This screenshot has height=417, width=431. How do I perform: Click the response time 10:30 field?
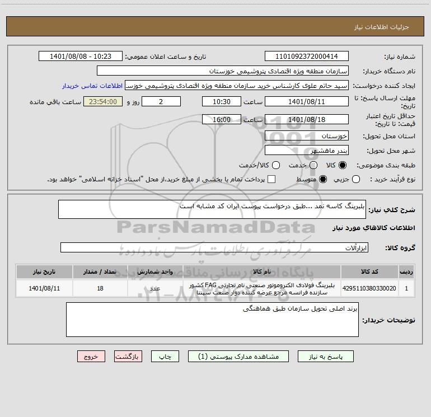[x=222, y=101]
